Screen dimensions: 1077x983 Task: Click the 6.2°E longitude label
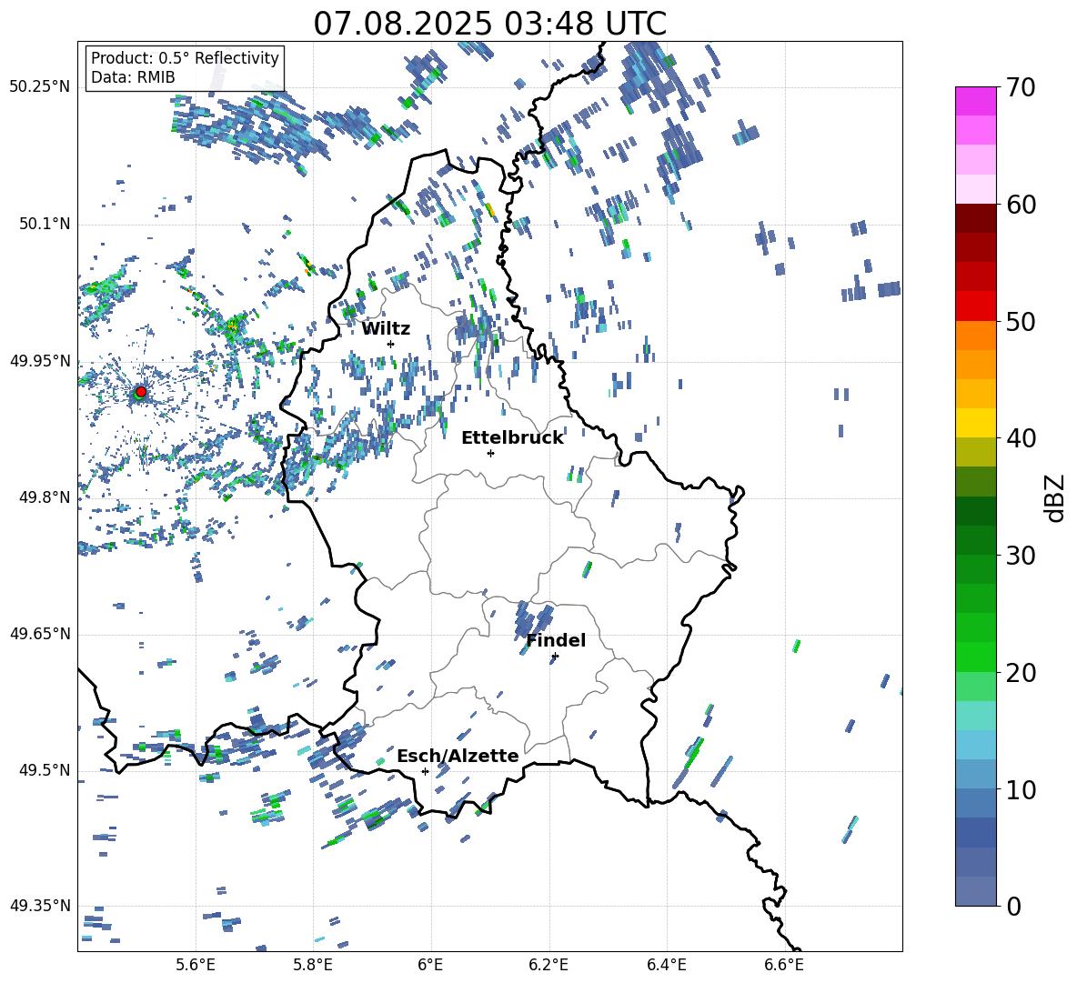point(549,965)
